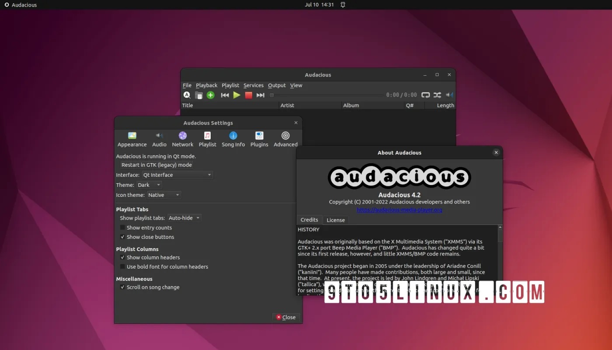612x350 pixels.
Task: Open Plugins settings category
Action: tap(259, 140)
